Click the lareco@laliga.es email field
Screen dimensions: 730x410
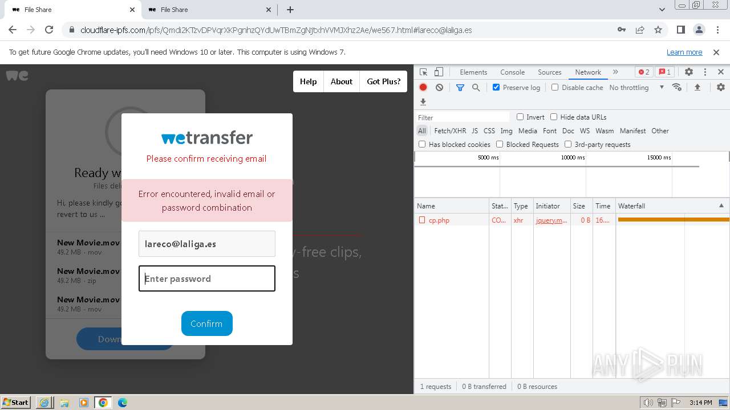click(207, 244)
